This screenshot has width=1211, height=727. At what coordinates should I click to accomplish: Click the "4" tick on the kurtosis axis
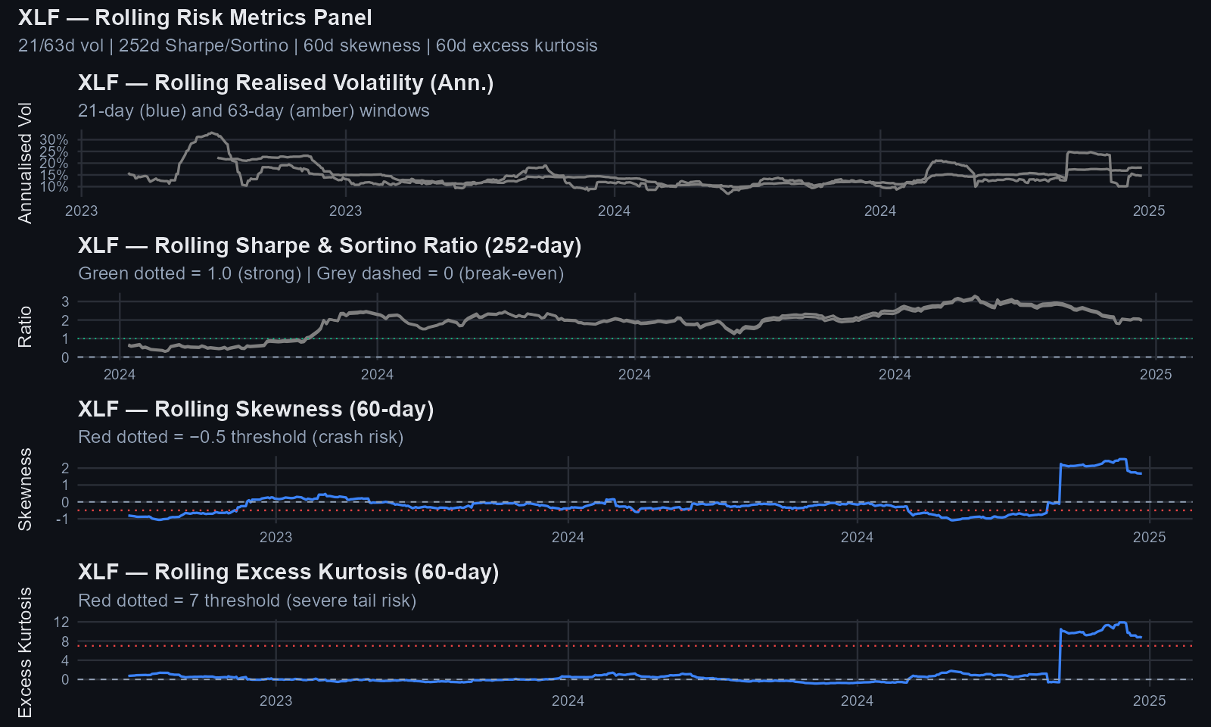coord(65,660)
